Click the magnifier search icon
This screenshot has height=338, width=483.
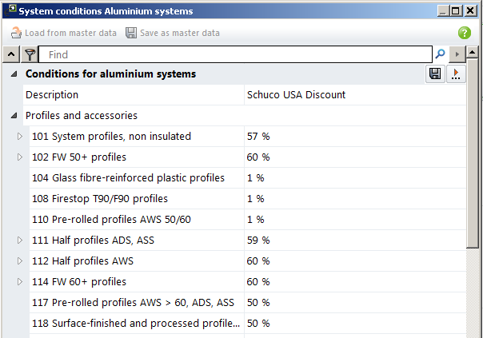pos(440,54)
